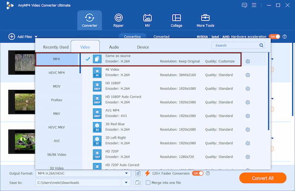Image resolution: width=295 pixels, height=191 pixels.
Task: Open settings gear for Same as source
Action: 248,61
